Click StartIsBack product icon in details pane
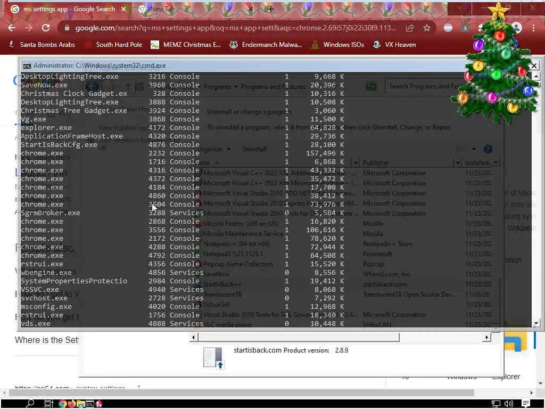Image resolution: width=545 pixels, height=409 pixels. [x=213, y=357]
